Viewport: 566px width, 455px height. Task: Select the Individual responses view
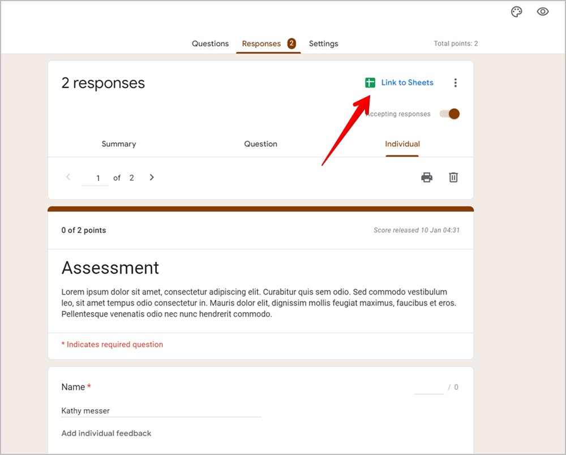tap(402, 144)
